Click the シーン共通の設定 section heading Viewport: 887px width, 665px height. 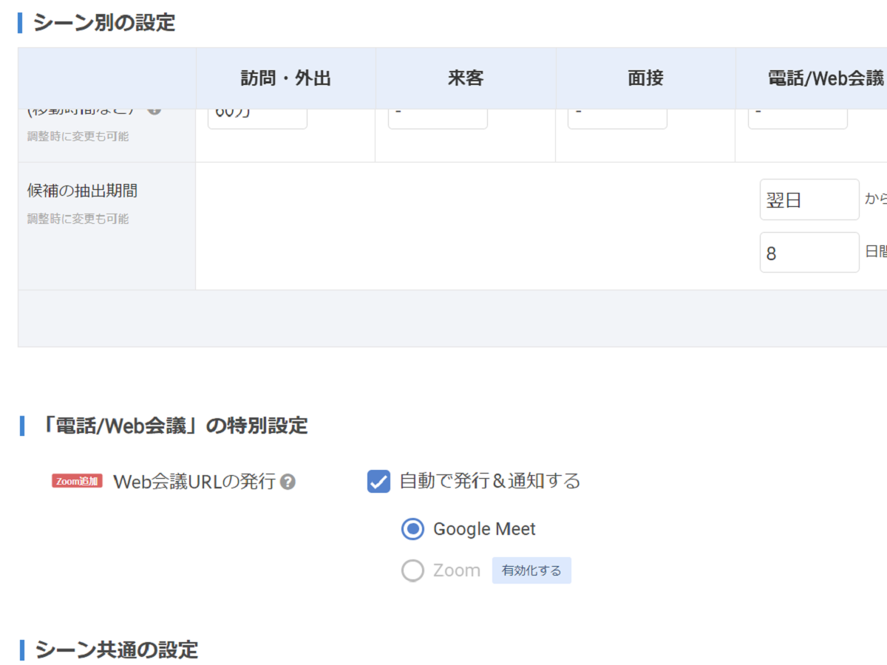tap(117, 650)
